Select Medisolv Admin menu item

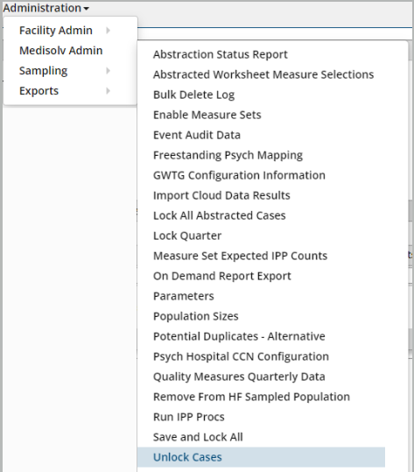(x=61, y=51)
